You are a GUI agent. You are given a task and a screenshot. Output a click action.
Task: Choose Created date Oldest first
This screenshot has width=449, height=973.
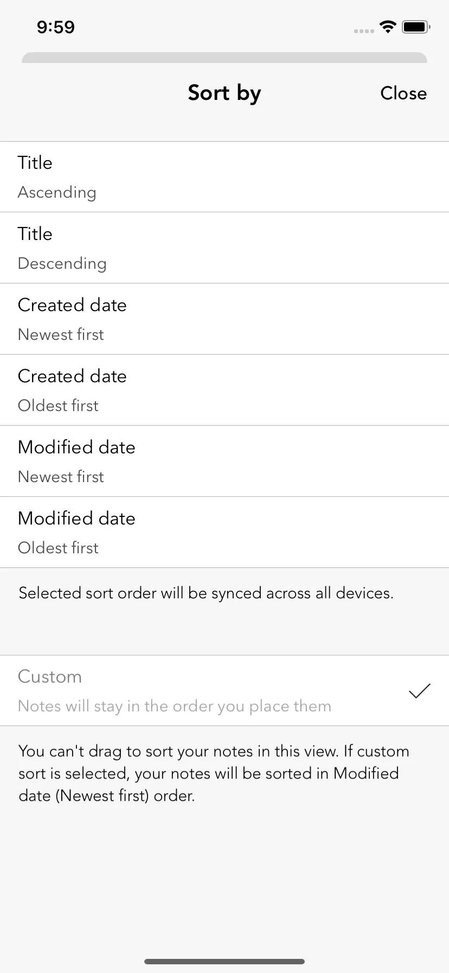click(224, 390)
